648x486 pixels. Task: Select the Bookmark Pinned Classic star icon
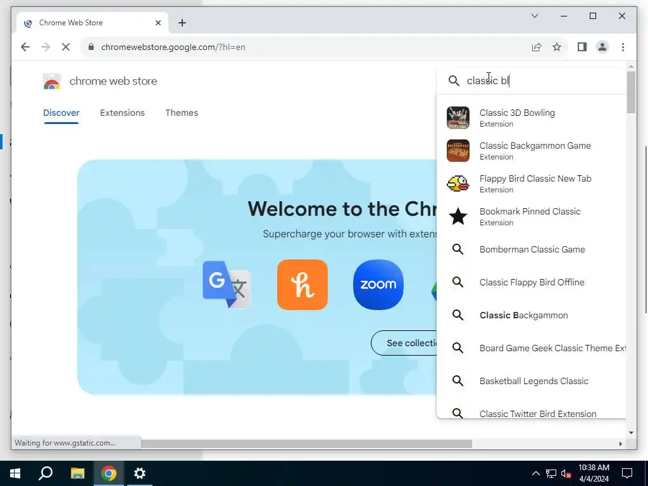click(458, 216)
